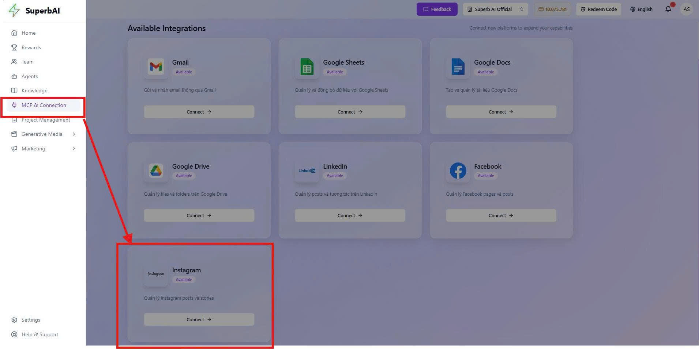This screenshot has height=349, width=699.
Task: Click the Google Docs icon
Action: tap(458, 67)
